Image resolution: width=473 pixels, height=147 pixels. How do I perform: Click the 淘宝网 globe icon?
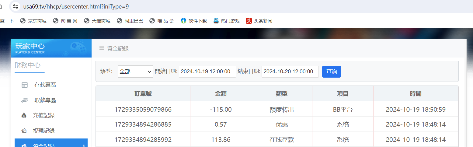pyautogui.click(x=55, y=21)
